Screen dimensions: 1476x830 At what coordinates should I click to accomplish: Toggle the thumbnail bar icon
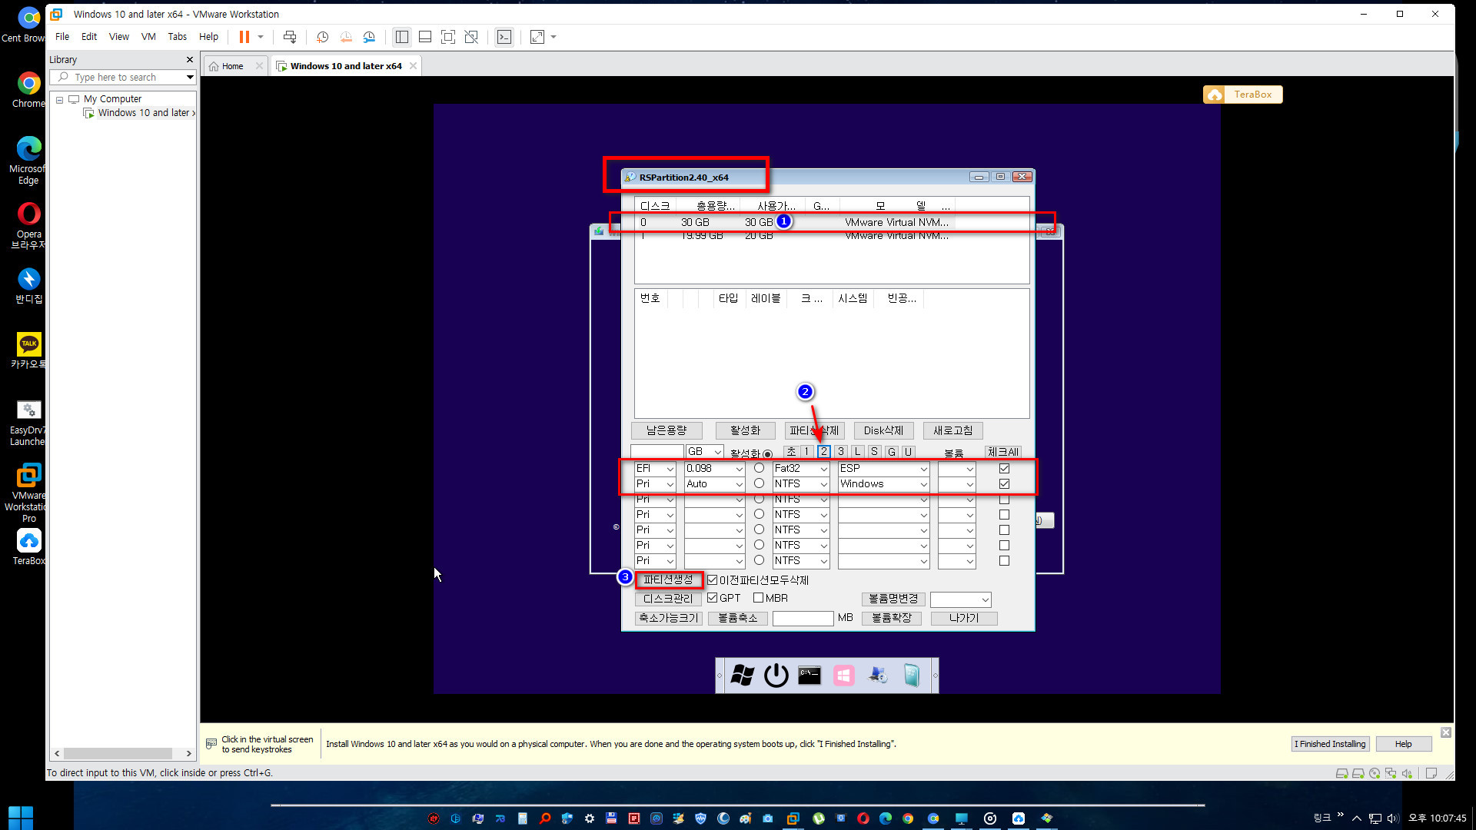(x=425, y=37)
